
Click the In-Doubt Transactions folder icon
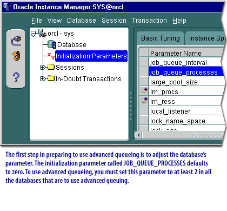point(51,78)
